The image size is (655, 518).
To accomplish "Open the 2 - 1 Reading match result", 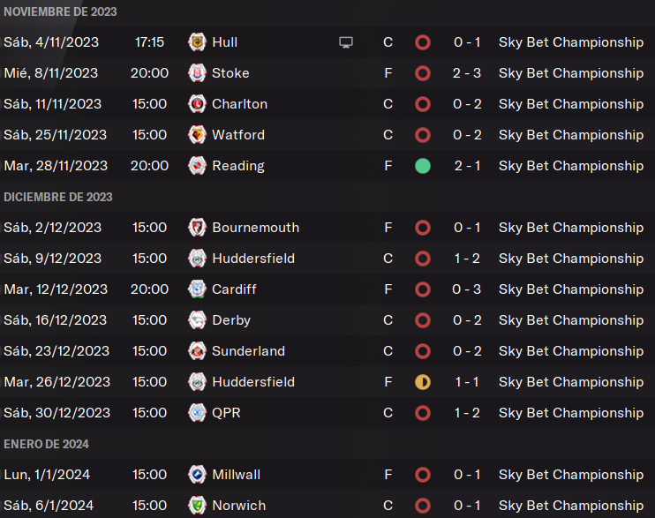I will click(467, 166).
